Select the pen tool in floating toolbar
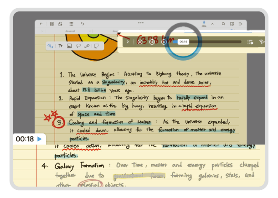This screenshot has height=198, width=278. 50,46
